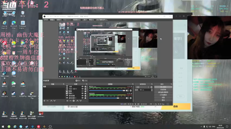Open Internet Explorer desktop icon
Screen dimensions: 231x129
tap(5, 25)
